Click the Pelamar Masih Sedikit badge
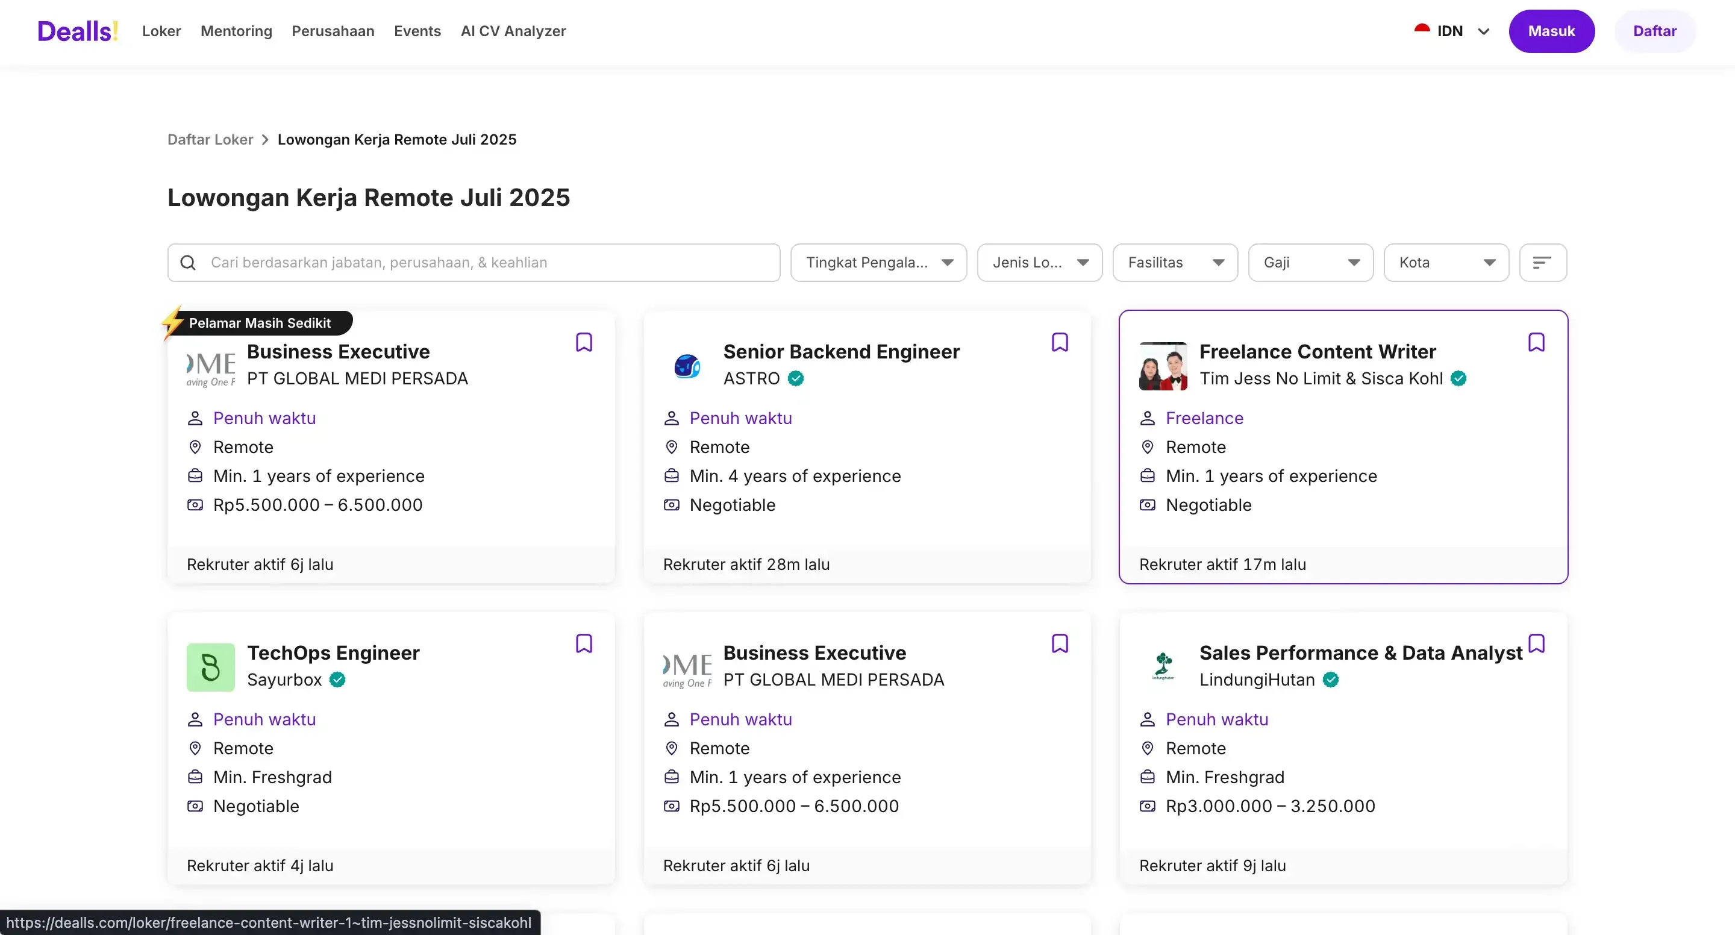 coord(258,323)
